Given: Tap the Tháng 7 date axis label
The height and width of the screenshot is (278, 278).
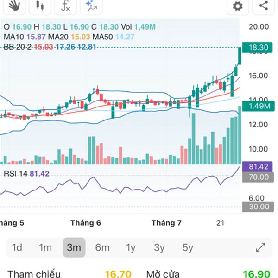Looking at the screenshot, I should click(166, 223).
